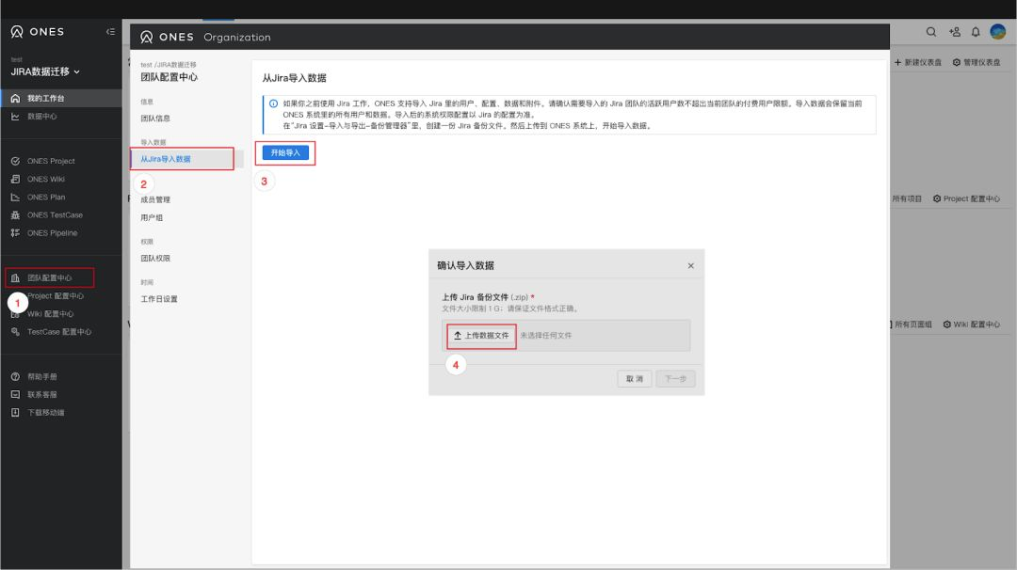This screenshot has width=1017, height=570.
Task: Open notifications via the bell icon
Action: click(x=976, y=32)
